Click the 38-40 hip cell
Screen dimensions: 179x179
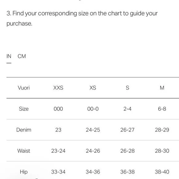tap(162, 172)
